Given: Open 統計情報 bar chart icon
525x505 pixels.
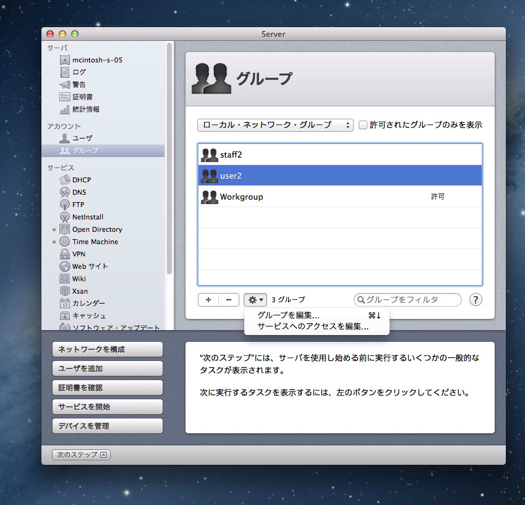Looking at the screenshot, I should (65, 109).
